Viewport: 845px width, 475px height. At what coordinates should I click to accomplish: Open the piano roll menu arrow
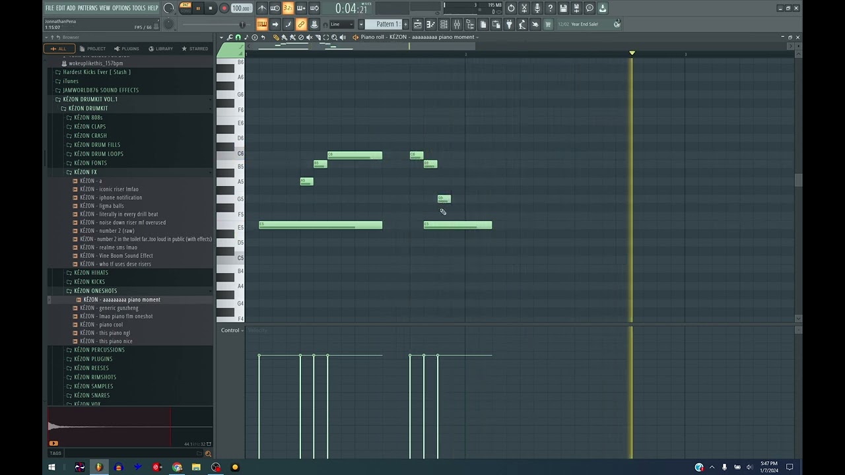[x=221, y=37]
